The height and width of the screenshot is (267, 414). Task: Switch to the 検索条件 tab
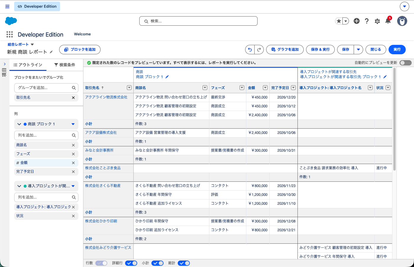pyautogui.click(x=65, y=65)
